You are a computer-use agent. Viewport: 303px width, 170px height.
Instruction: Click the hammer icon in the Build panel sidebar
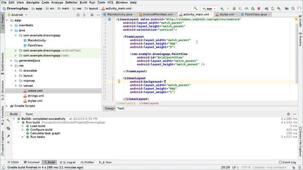pos(9,121)
